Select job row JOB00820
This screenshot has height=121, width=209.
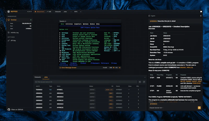tap(89, 107)
